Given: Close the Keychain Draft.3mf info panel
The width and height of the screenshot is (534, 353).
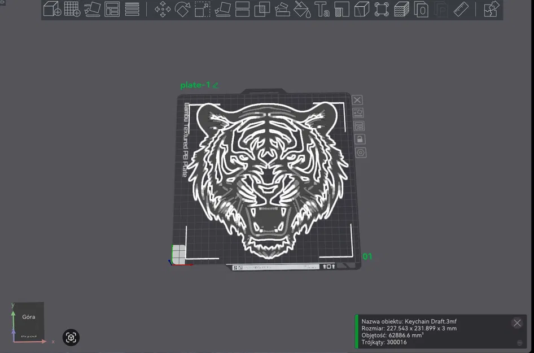Looking at the screenshot, I should 517,323.
